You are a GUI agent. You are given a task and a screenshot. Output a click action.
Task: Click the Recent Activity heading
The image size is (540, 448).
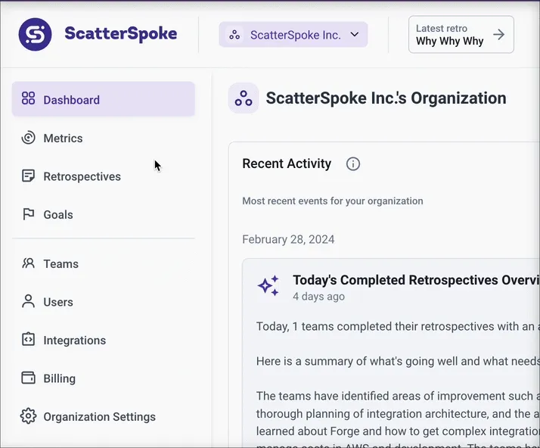click(x=287, y=163)
